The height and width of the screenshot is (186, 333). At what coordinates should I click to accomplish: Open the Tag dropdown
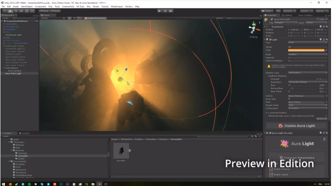(285, 22)
